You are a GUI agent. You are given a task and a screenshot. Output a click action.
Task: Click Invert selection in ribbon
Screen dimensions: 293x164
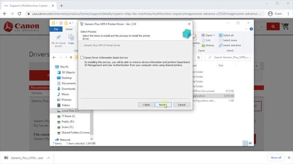coord(230,46)
